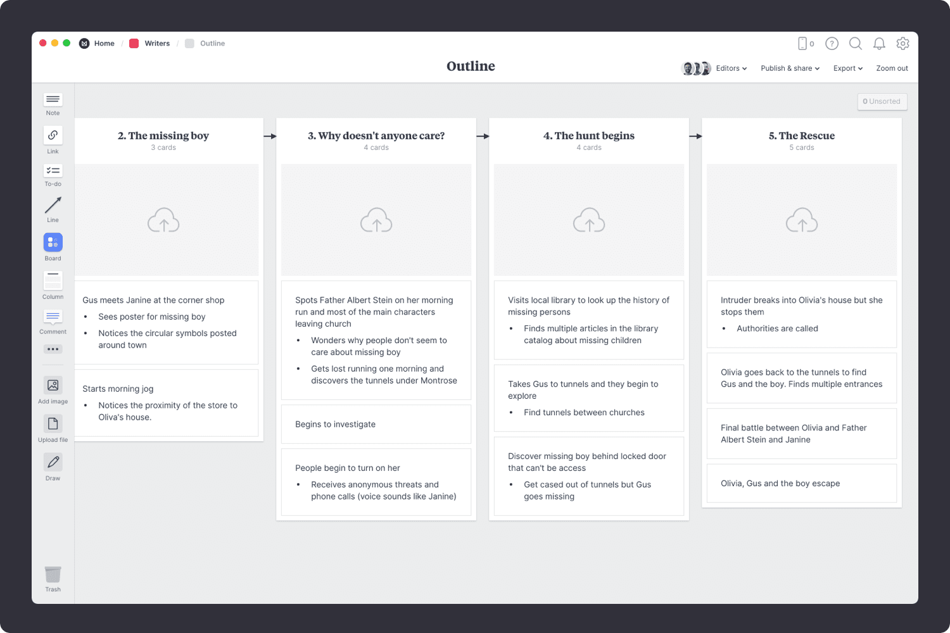
Task: Select Olivia goes back to tunnels card
Action: tap(802, 378)
